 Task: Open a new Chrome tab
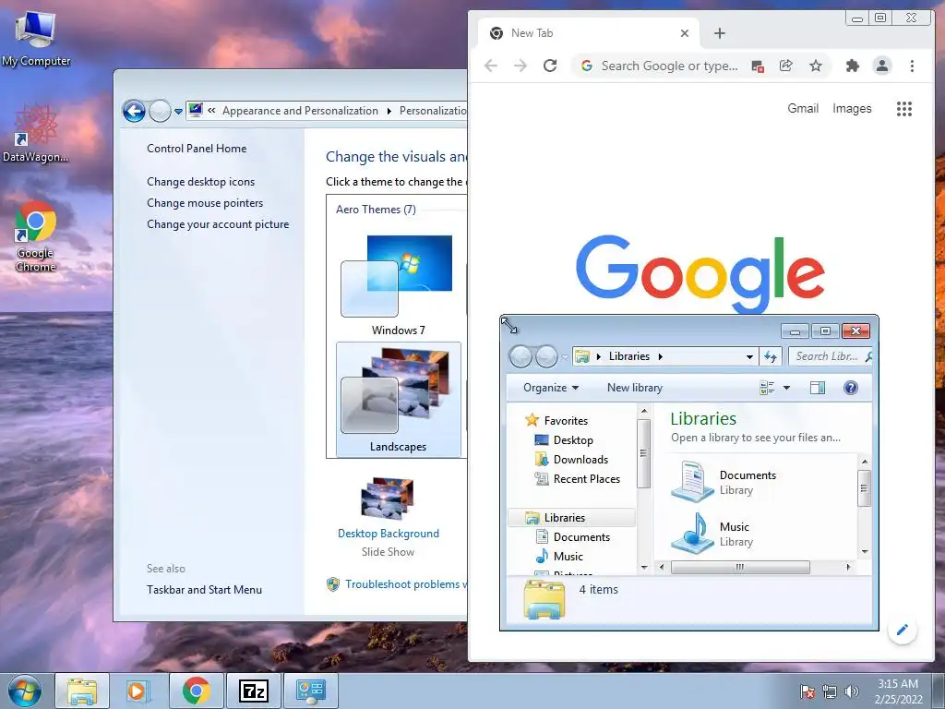pyautogui.click(x=720, y=33)
